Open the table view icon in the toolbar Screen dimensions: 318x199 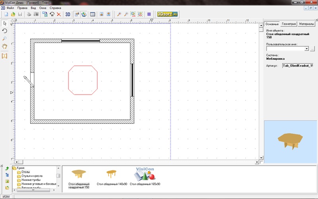click(x=93, y=14)
